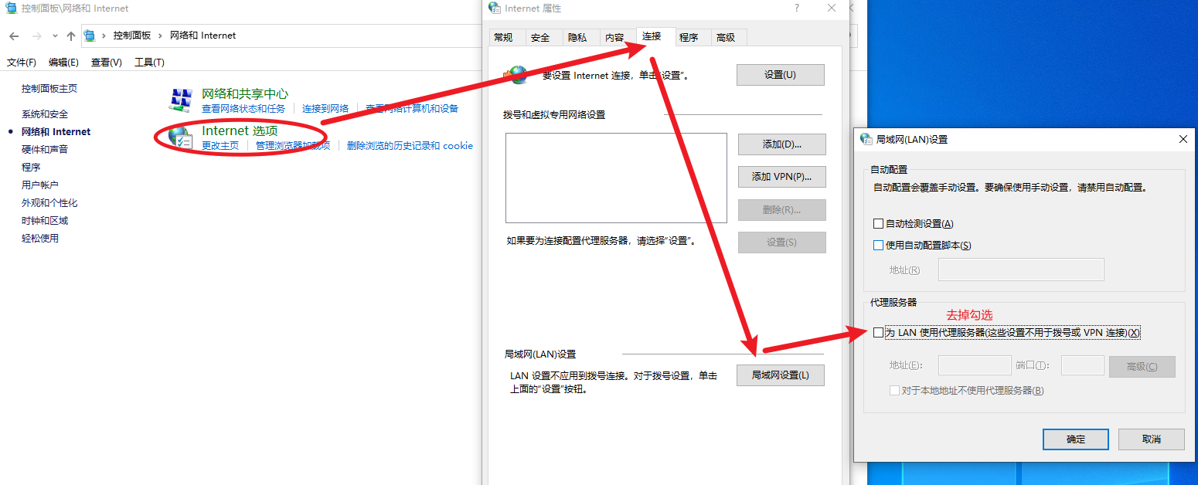Click the address bar control panel icon
This screenshot has height=485, width=1198.
coord(90,36)
